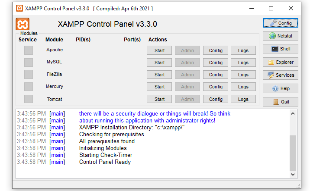Image resolution: width=310 pixels, height=191 pixels.
Task: Click the 'there will be a security dialogue' line
Action: click(155, 114)
